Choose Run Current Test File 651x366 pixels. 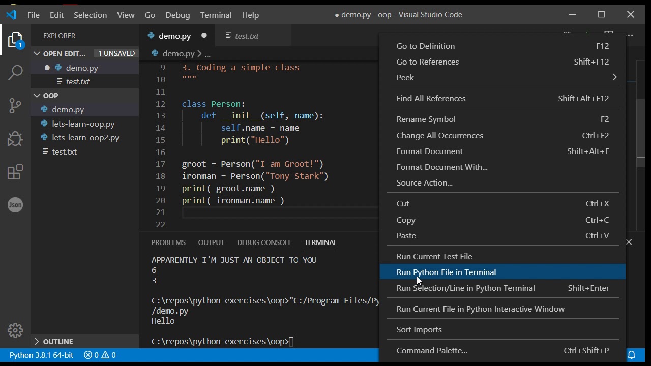(502, 256)
